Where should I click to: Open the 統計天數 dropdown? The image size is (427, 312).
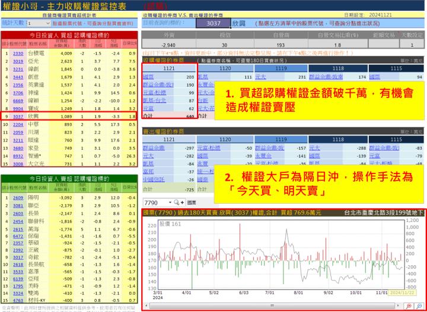(x=39, y=23)
